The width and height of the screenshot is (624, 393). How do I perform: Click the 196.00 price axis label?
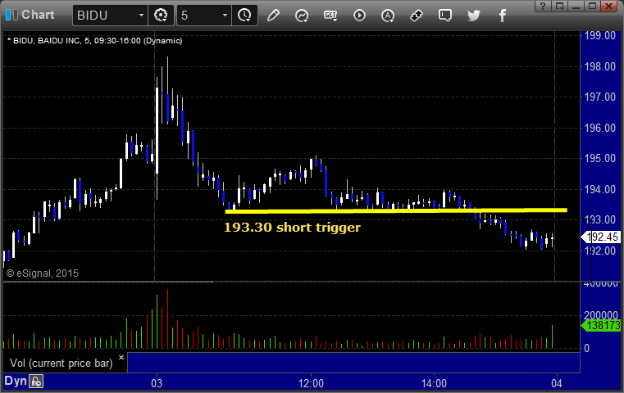click(600, 128)
